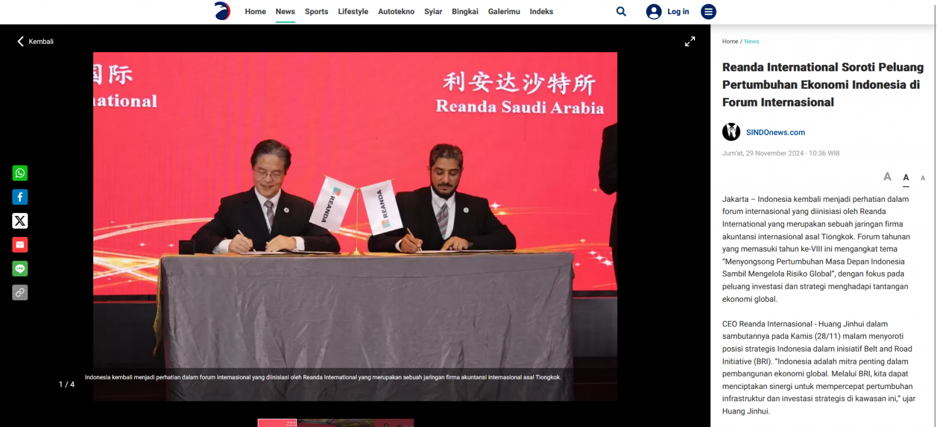Viewport: 937px width, 427px height.
Task: Open the SINDOnews.com author link
Action: tap(775, 132)
